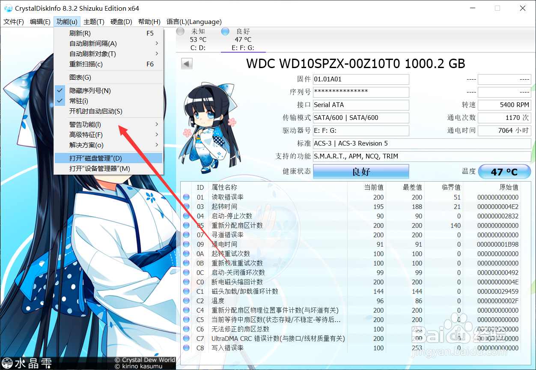Click the 转速 value 5400 RPM

504,105
